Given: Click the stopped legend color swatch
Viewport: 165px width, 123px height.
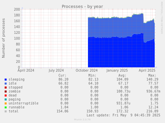Looking at the screenshot, I should tap(6, 88).
